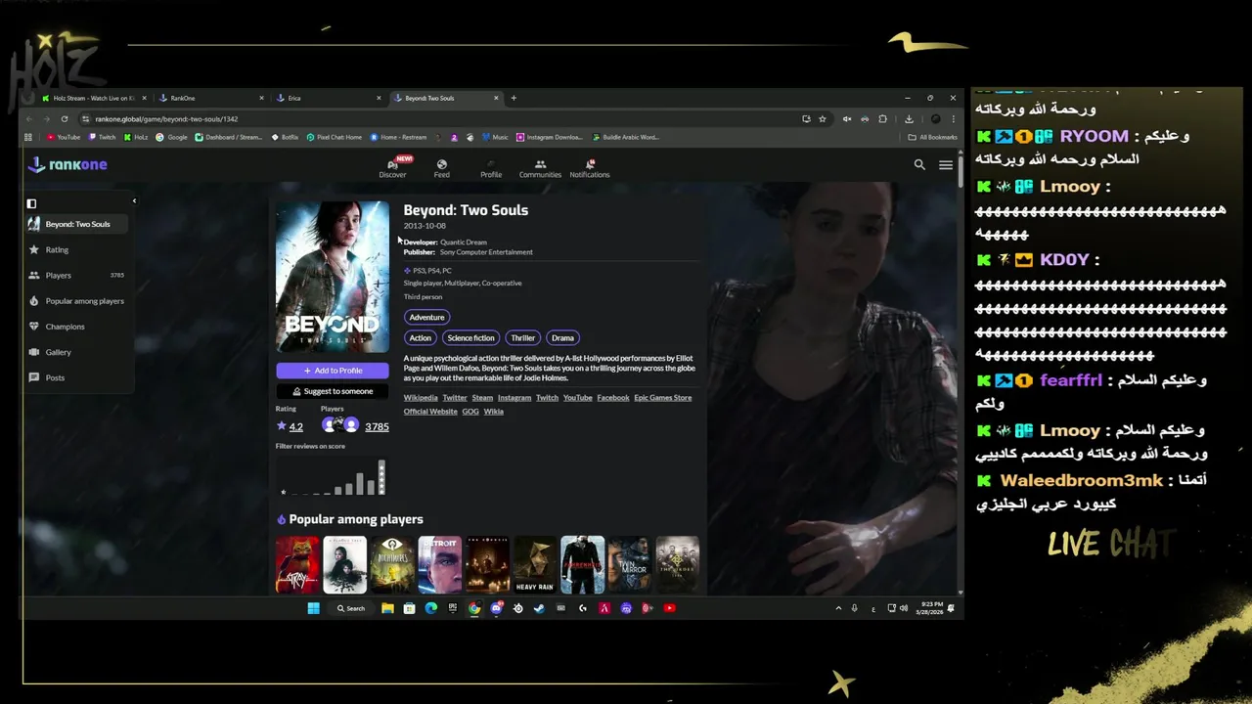This screenshot has height=704, width=1252.
Task: Open Communities from the top navigation
Action: point(540,168)
